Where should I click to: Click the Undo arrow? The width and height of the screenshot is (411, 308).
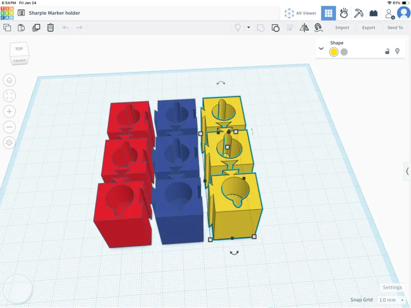pyautogui.click(x=66, y=28)
